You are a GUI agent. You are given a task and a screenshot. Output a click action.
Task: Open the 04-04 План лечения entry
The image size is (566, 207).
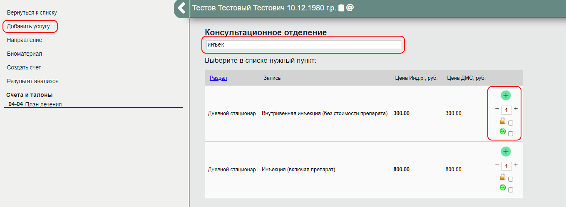pos(35,104)
